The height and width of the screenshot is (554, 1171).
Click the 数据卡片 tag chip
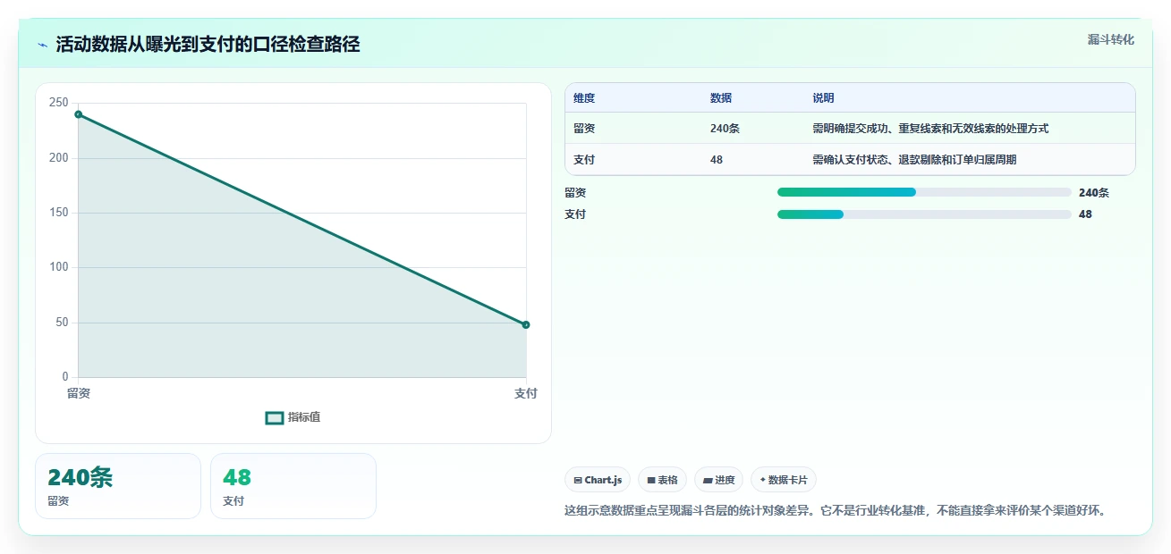784,480
